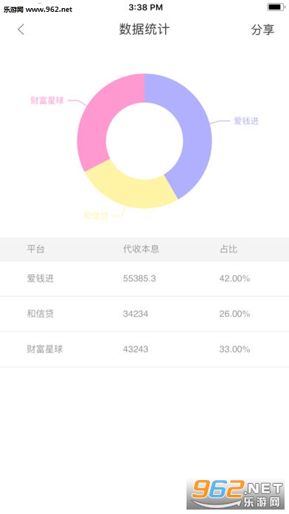Open the 和信贷 table row
Viewport: 289px width, 514px height.
[x=144, y=314]
